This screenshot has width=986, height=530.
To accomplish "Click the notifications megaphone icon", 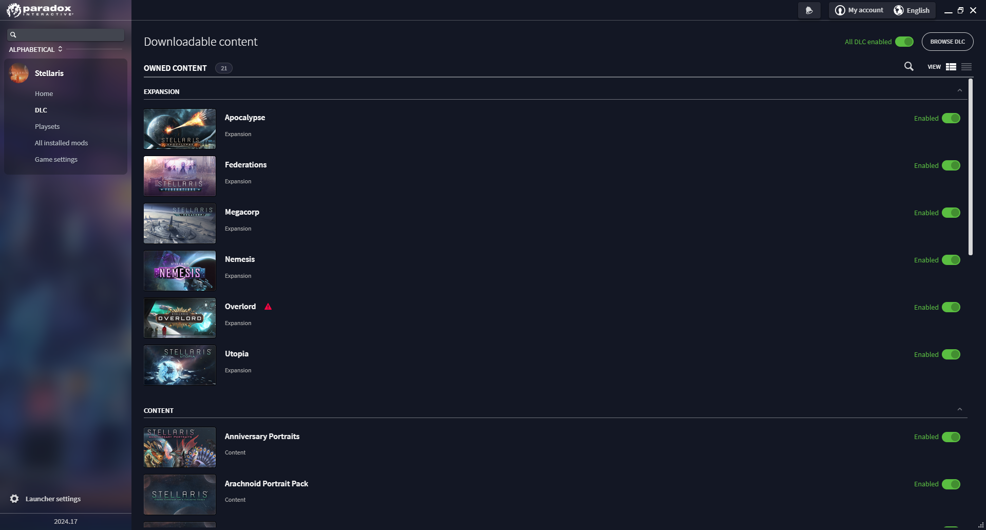I will [809, 10].
